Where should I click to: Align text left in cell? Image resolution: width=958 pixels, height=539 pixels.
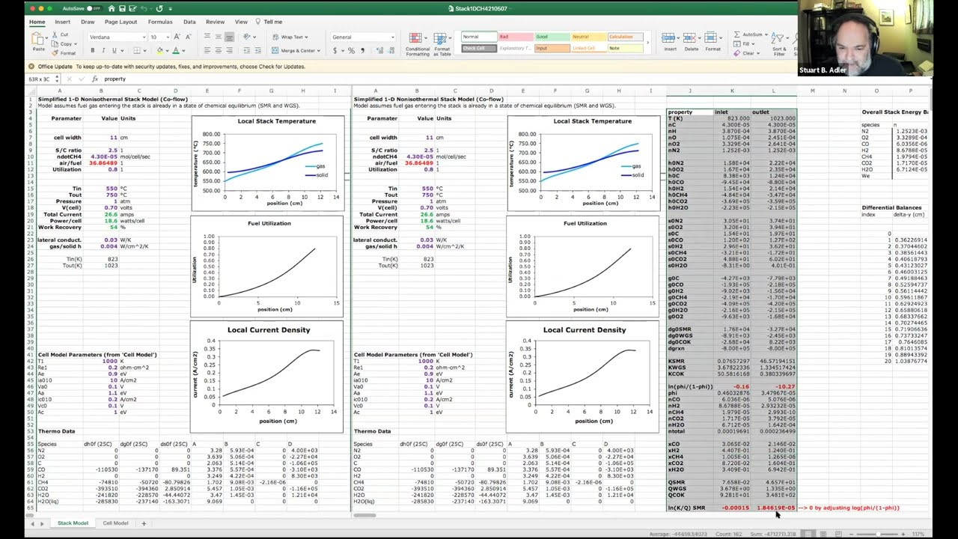coord(207,51)
